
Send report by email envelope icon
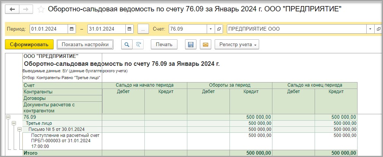pyautogui.click(x=205, y=45)
